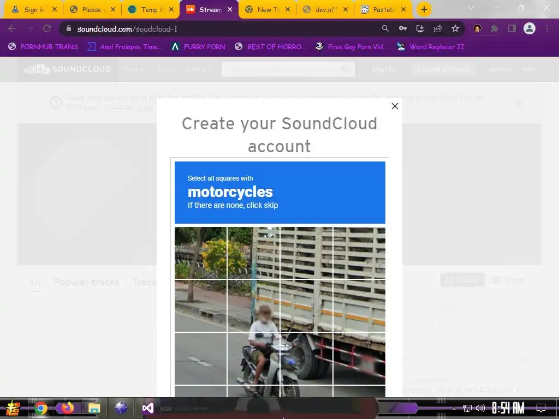Toggle the browser side panel
Viewport: 559px width, 419px height.
tap(512, 28)
